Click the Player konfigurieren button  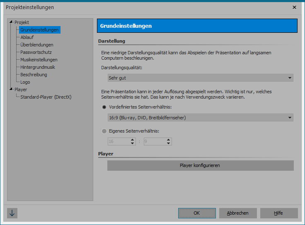coord(200,165)
